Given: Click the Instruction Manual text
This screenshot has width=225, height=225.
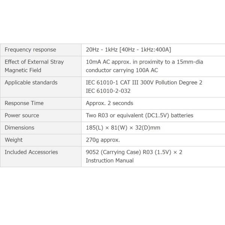Looking at the screenshot, I should pyautogui.click(x=110, y=160).
